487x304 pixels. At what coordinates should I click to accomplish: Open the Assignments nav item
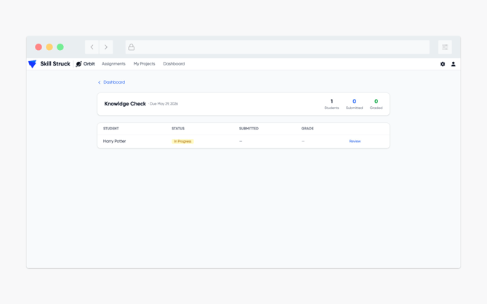point(113,64)
